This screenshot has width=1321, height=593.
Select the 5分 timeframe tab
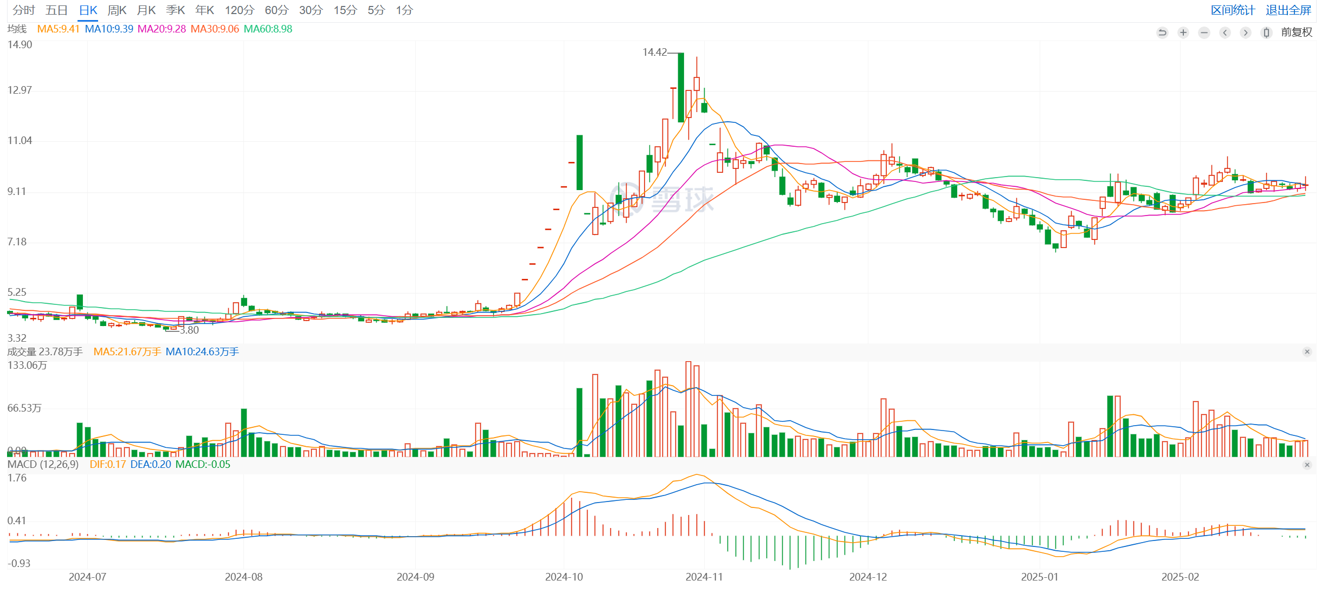point(376,10)
